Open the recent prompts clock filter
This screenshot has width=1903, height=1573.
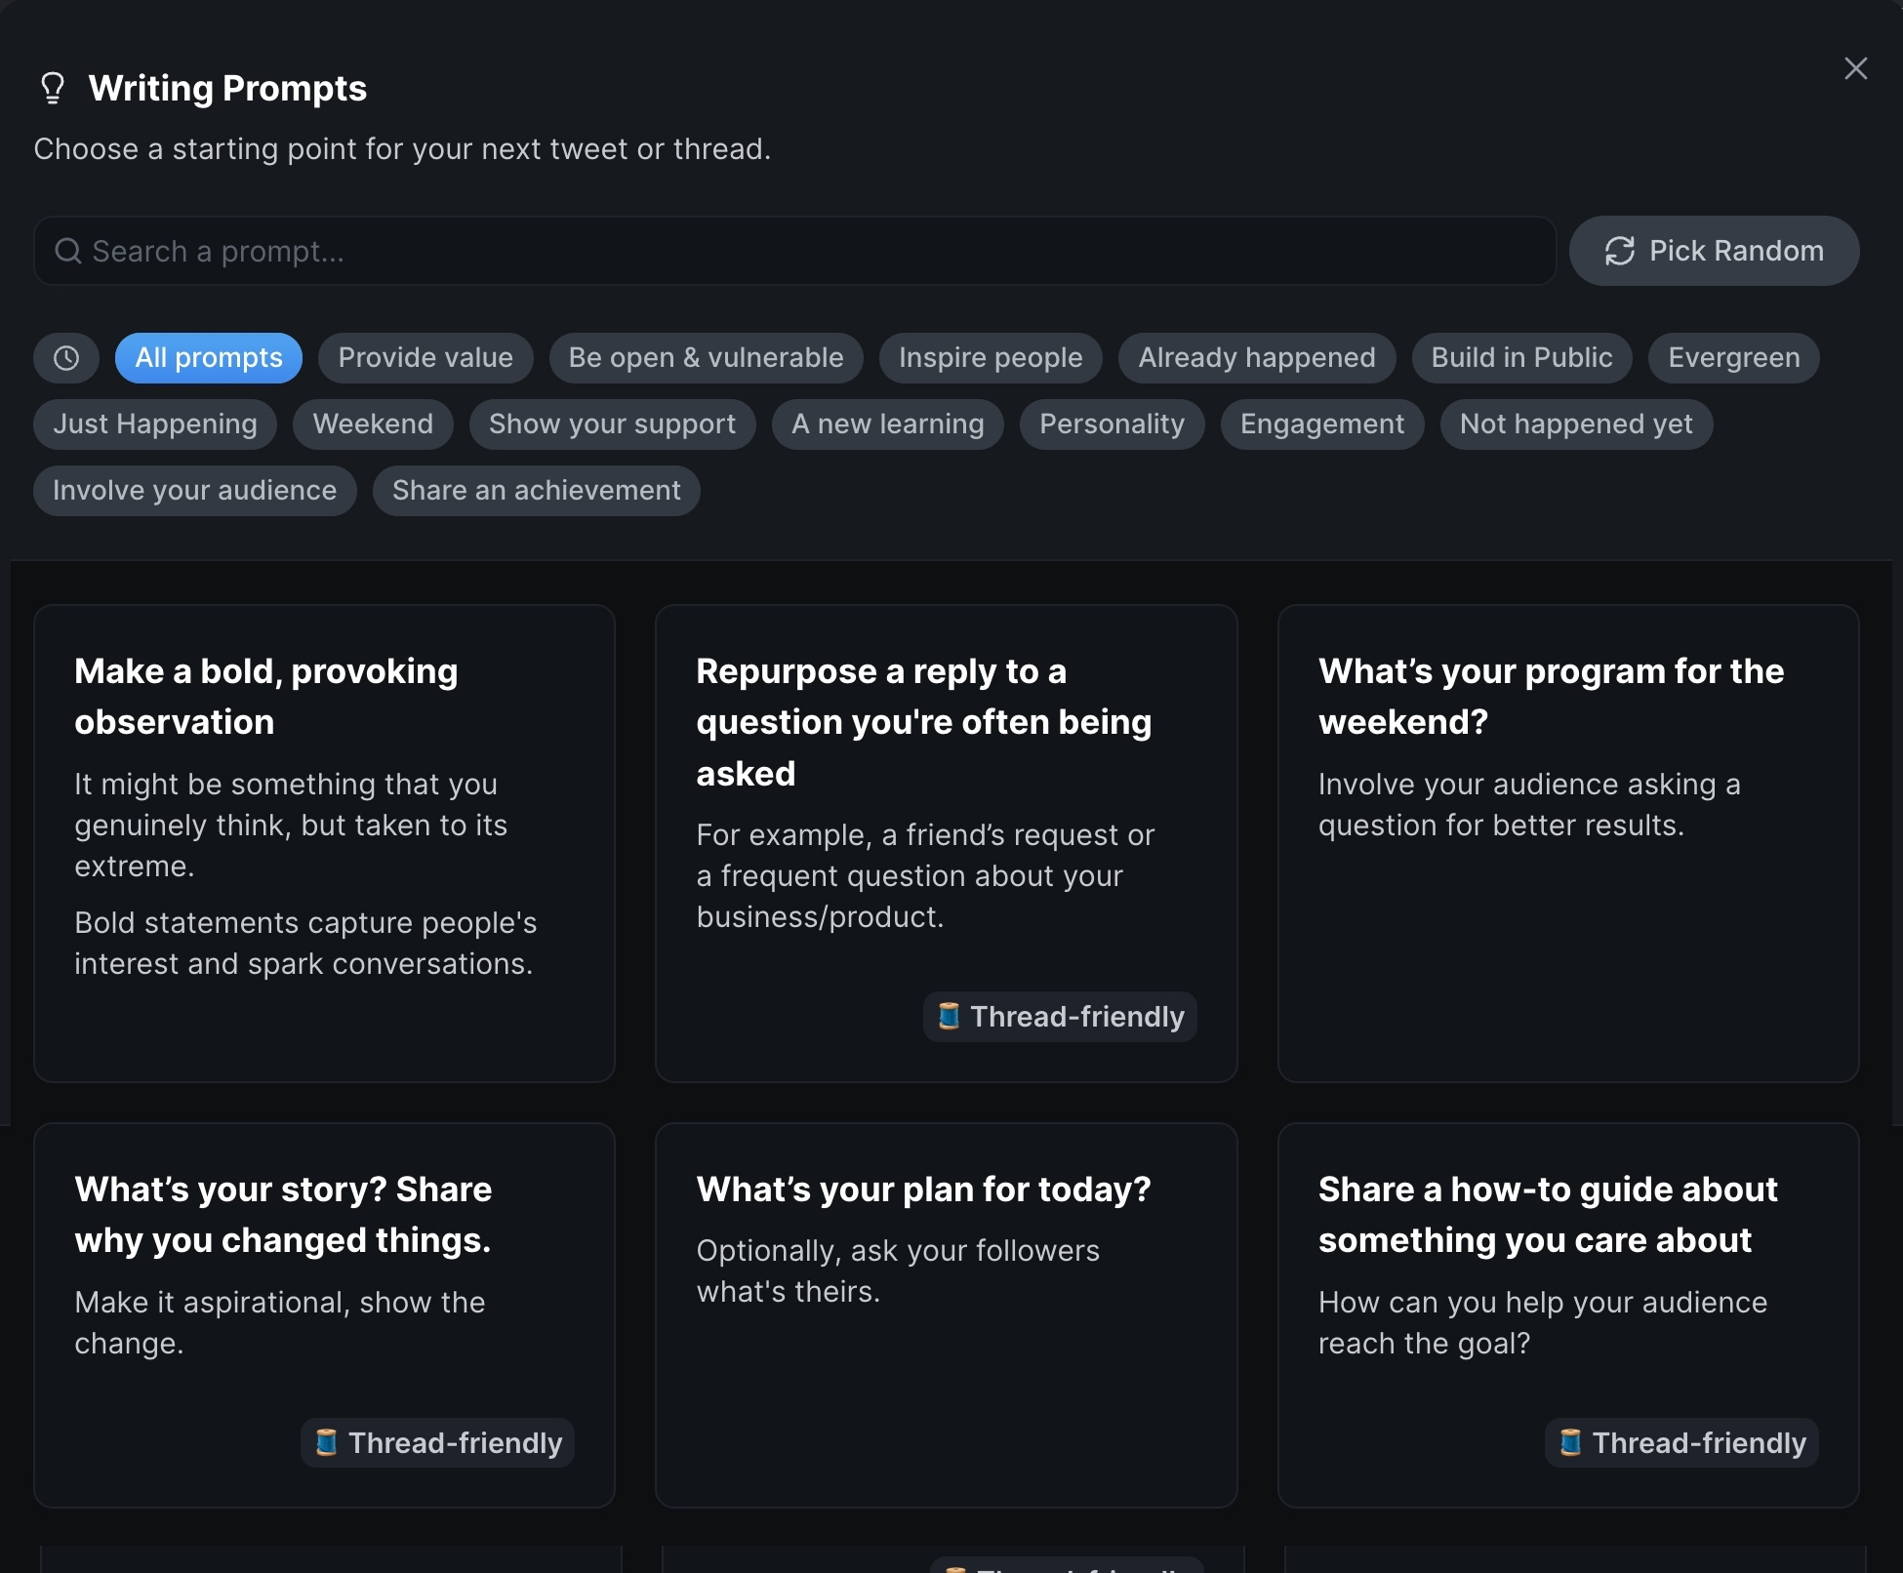[x=65, y=358]
